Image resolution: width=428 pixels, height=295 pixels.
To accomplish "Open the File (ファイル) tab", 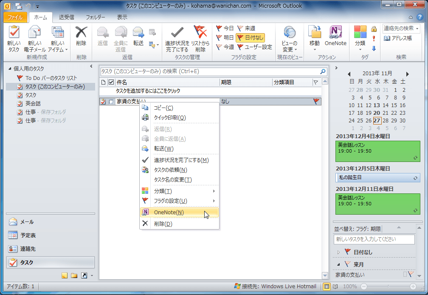I will (15, 17).
